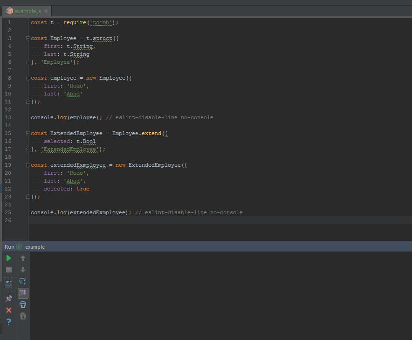
Task: Select the example.js editor tab
Action: coord(27,11)
